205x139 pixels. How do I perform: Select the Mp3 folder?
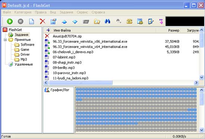[24, 59]
